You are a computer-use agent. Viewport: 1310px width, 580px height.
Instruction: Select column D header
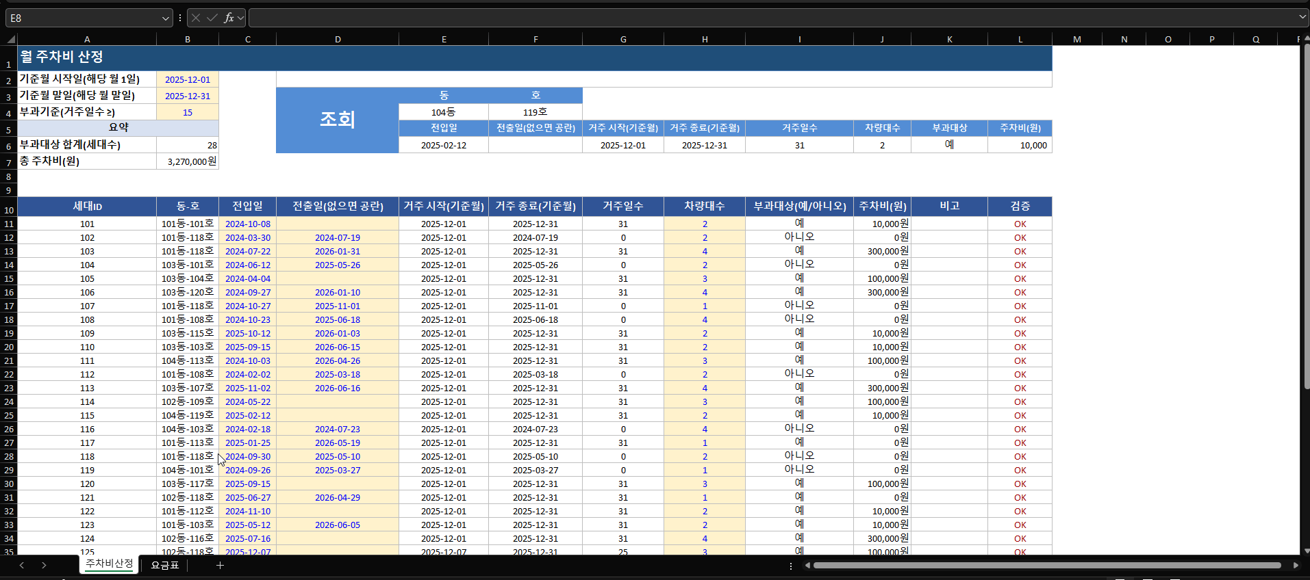pyautogui.click(x=338, y=40)
